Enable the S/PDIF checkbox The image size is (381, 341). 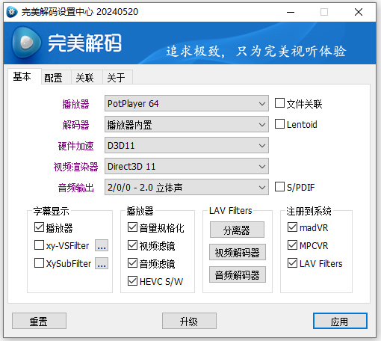pyautogui.click(x=279, y=187)
